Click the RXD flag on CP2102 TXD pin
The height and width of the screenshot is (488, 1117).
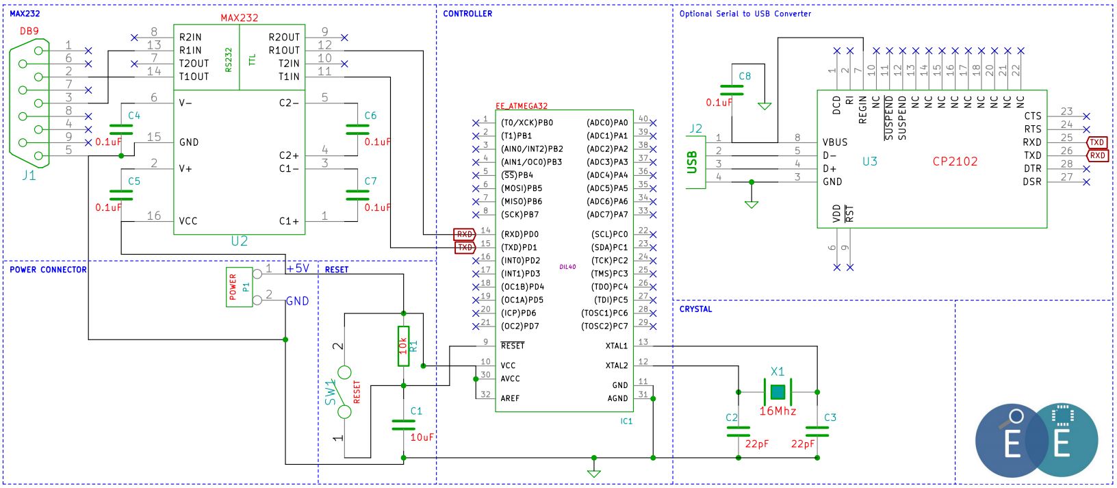coord(1097,155)
